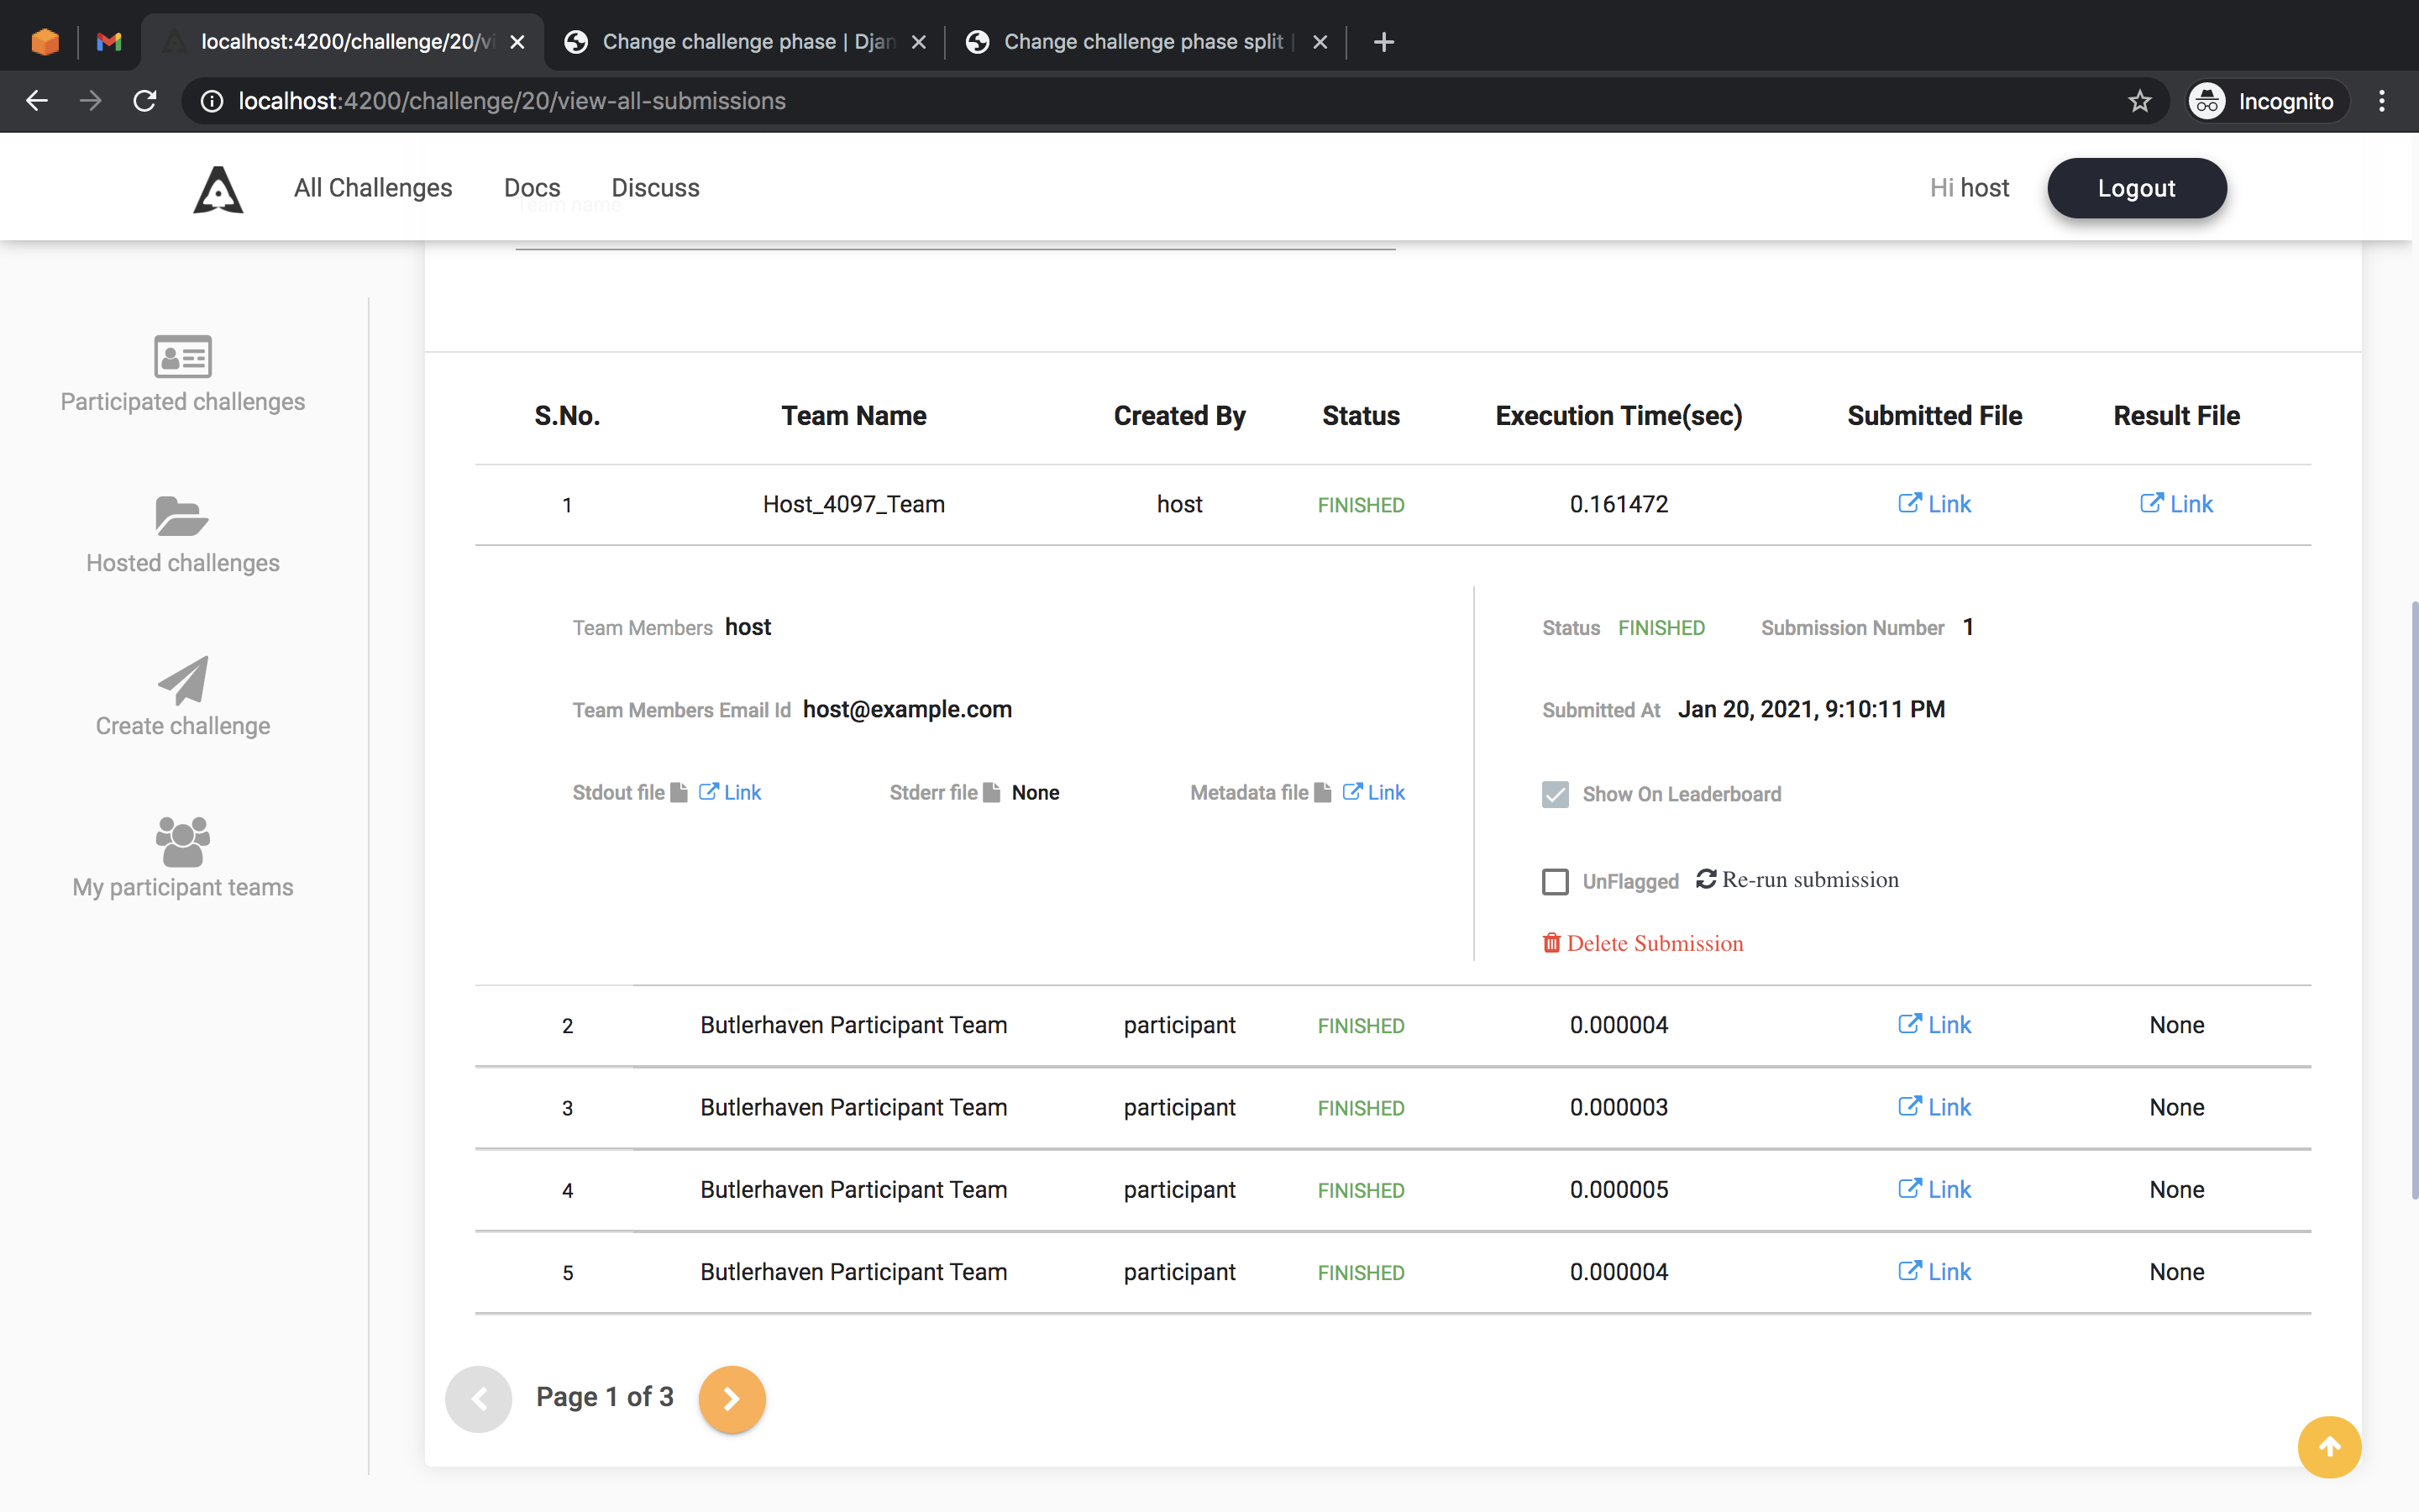
Task: Close the Change challenge phase Django tab
Action: [x=919, y=42]
